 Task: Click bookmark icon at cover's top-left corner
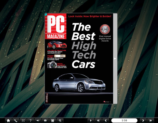point(46,14)
